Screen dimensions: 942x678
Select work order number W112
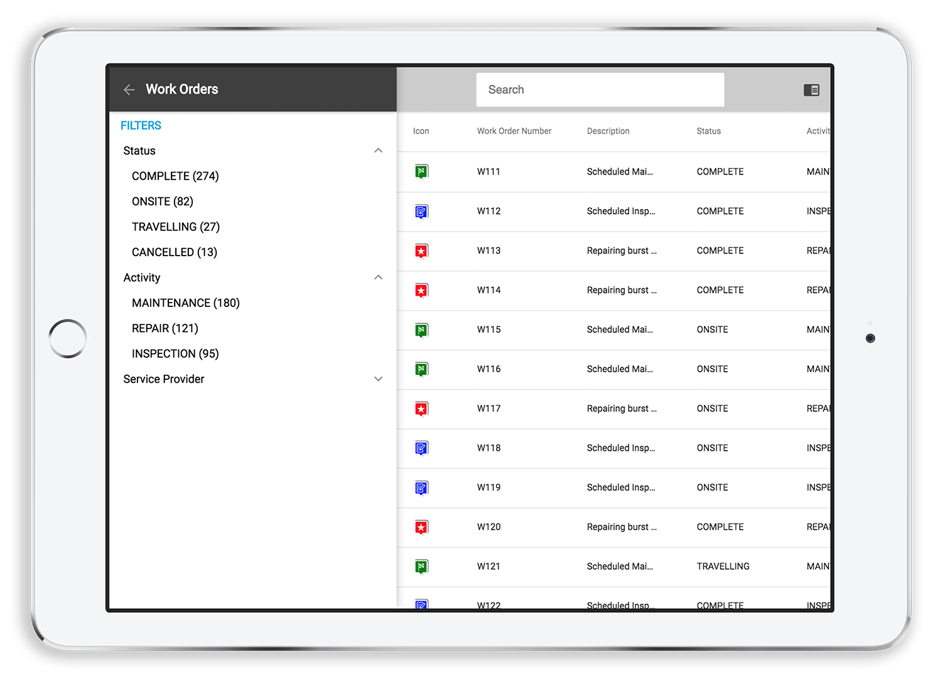coord(489,211)
